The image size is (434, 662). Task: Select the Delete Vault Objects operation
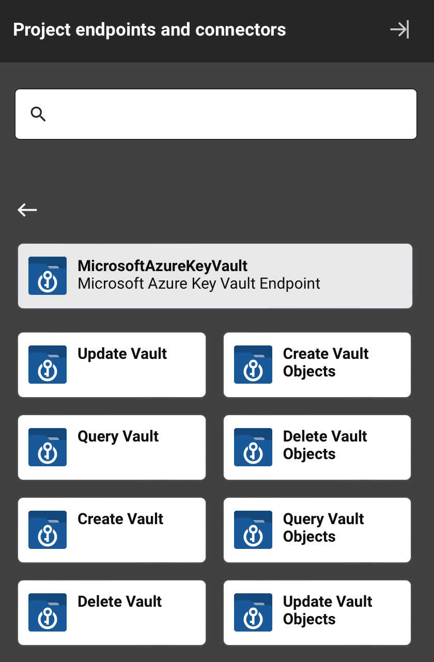[317, 447]
